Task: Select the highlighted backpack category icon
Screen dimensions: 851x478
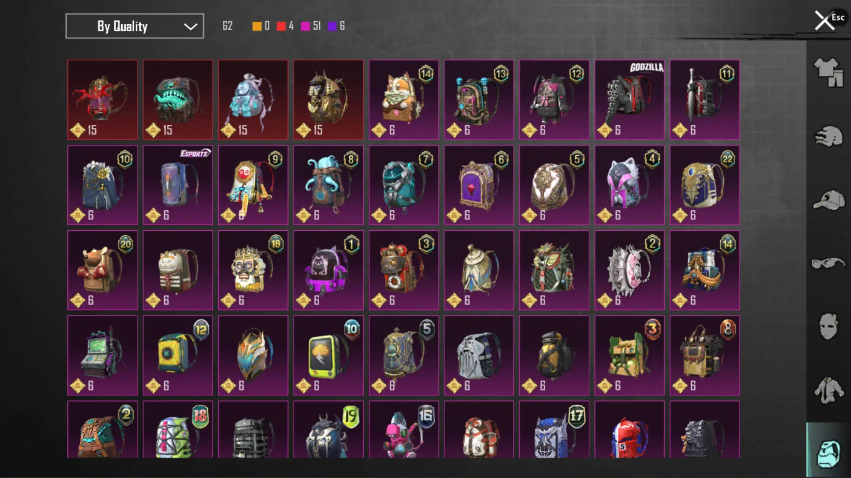Action: click(828, 451)
